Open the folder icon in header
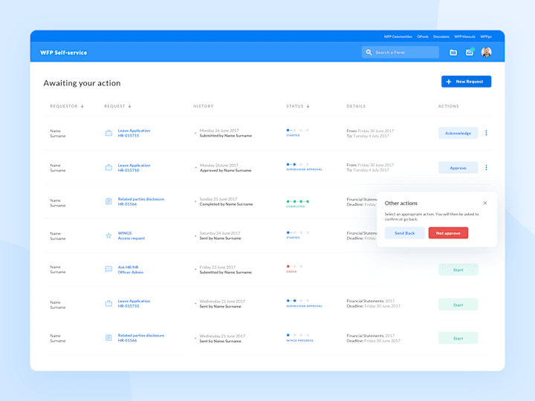 pyautogui.click(x=453, y=53)
